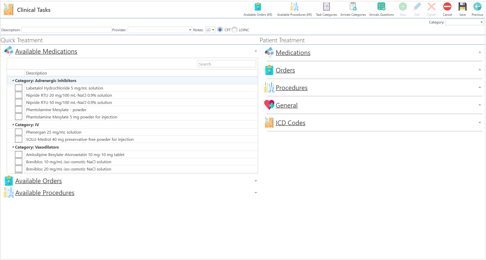Toggle Patient Treatment Medications chevron
This screenshot has height=260, width=486.
480,52
